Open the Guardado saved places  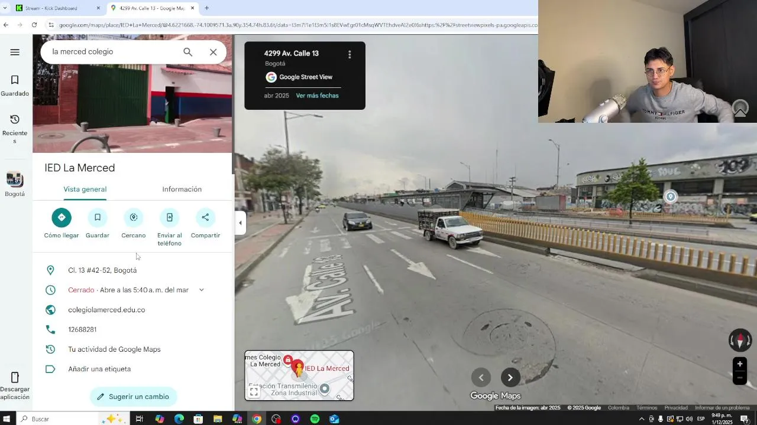click(x=15, y=86)
